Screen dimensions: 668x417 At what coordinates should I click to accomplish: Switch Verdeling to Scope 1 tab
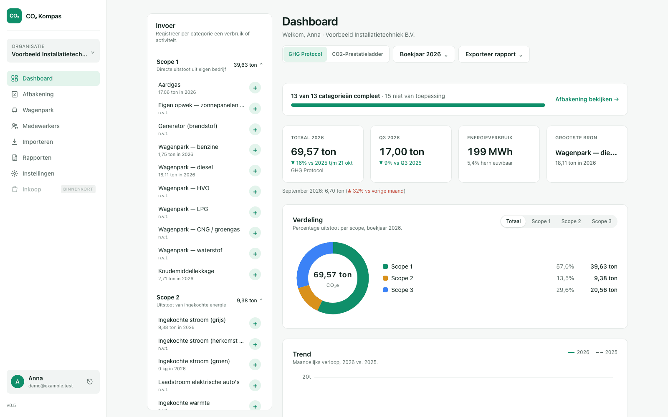pyautogui.click(x=541, y=221)
